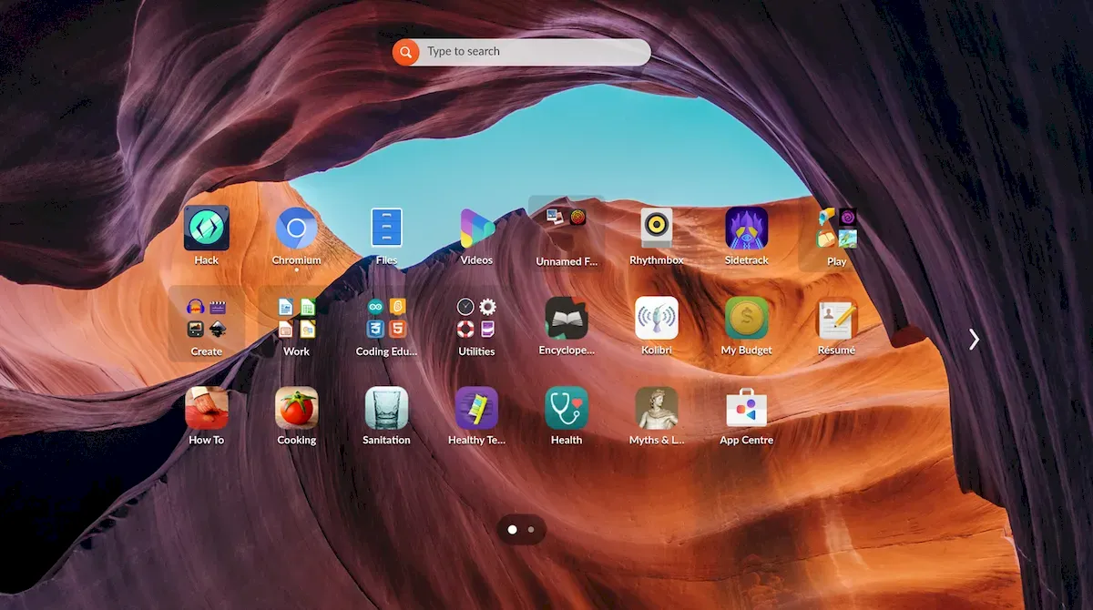The width and height of the screenshot is (1093, 610).
Task: Launch the Videos app
Action: 476,229
